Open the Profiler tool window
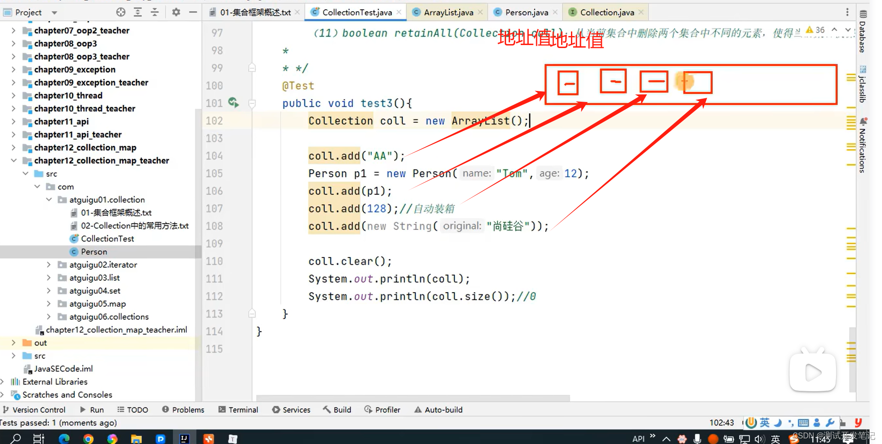 tap(382, 410)
